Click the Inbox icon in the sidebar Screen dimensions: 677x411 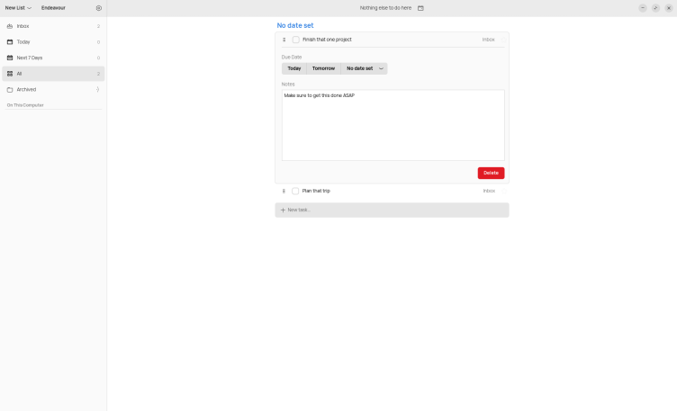pos(10,26)
